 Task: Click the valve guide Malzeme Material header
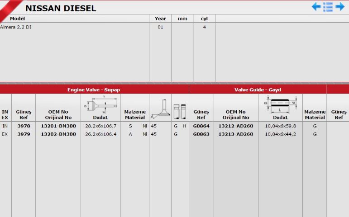pyautogui.click(x=315, y=114)
